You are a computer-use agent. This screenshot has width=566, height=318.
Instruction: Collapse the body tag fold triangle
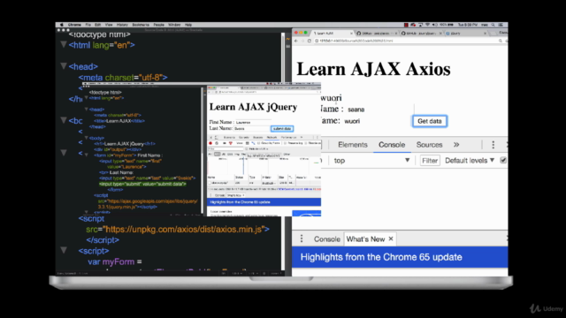coord(64,120)
